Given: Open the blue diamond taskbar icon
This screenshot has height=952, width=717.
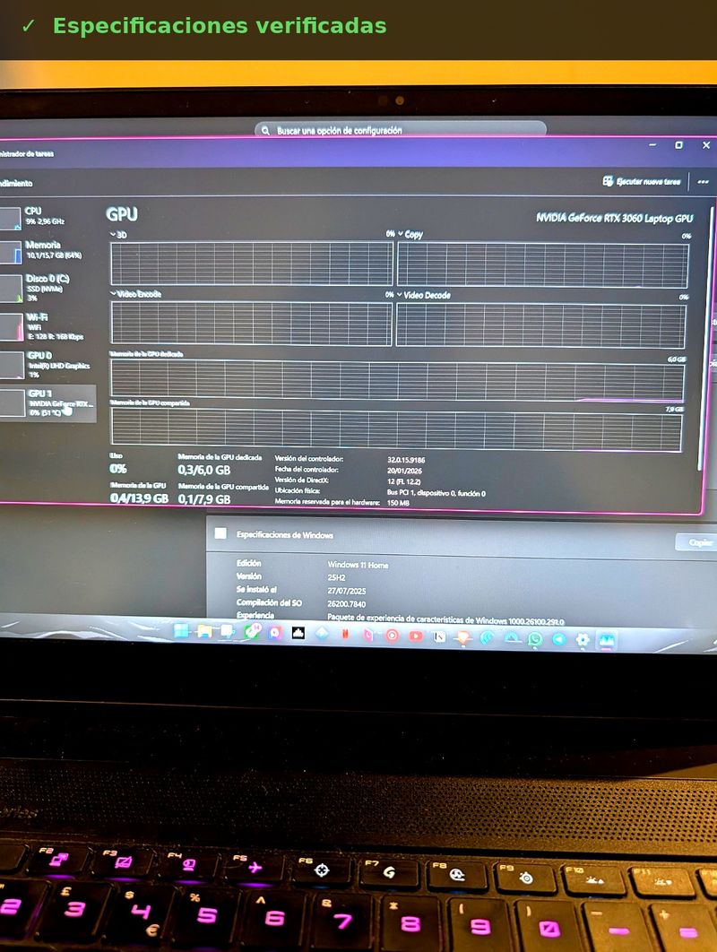Looking at the screenshot, I should tap(322, 633).
